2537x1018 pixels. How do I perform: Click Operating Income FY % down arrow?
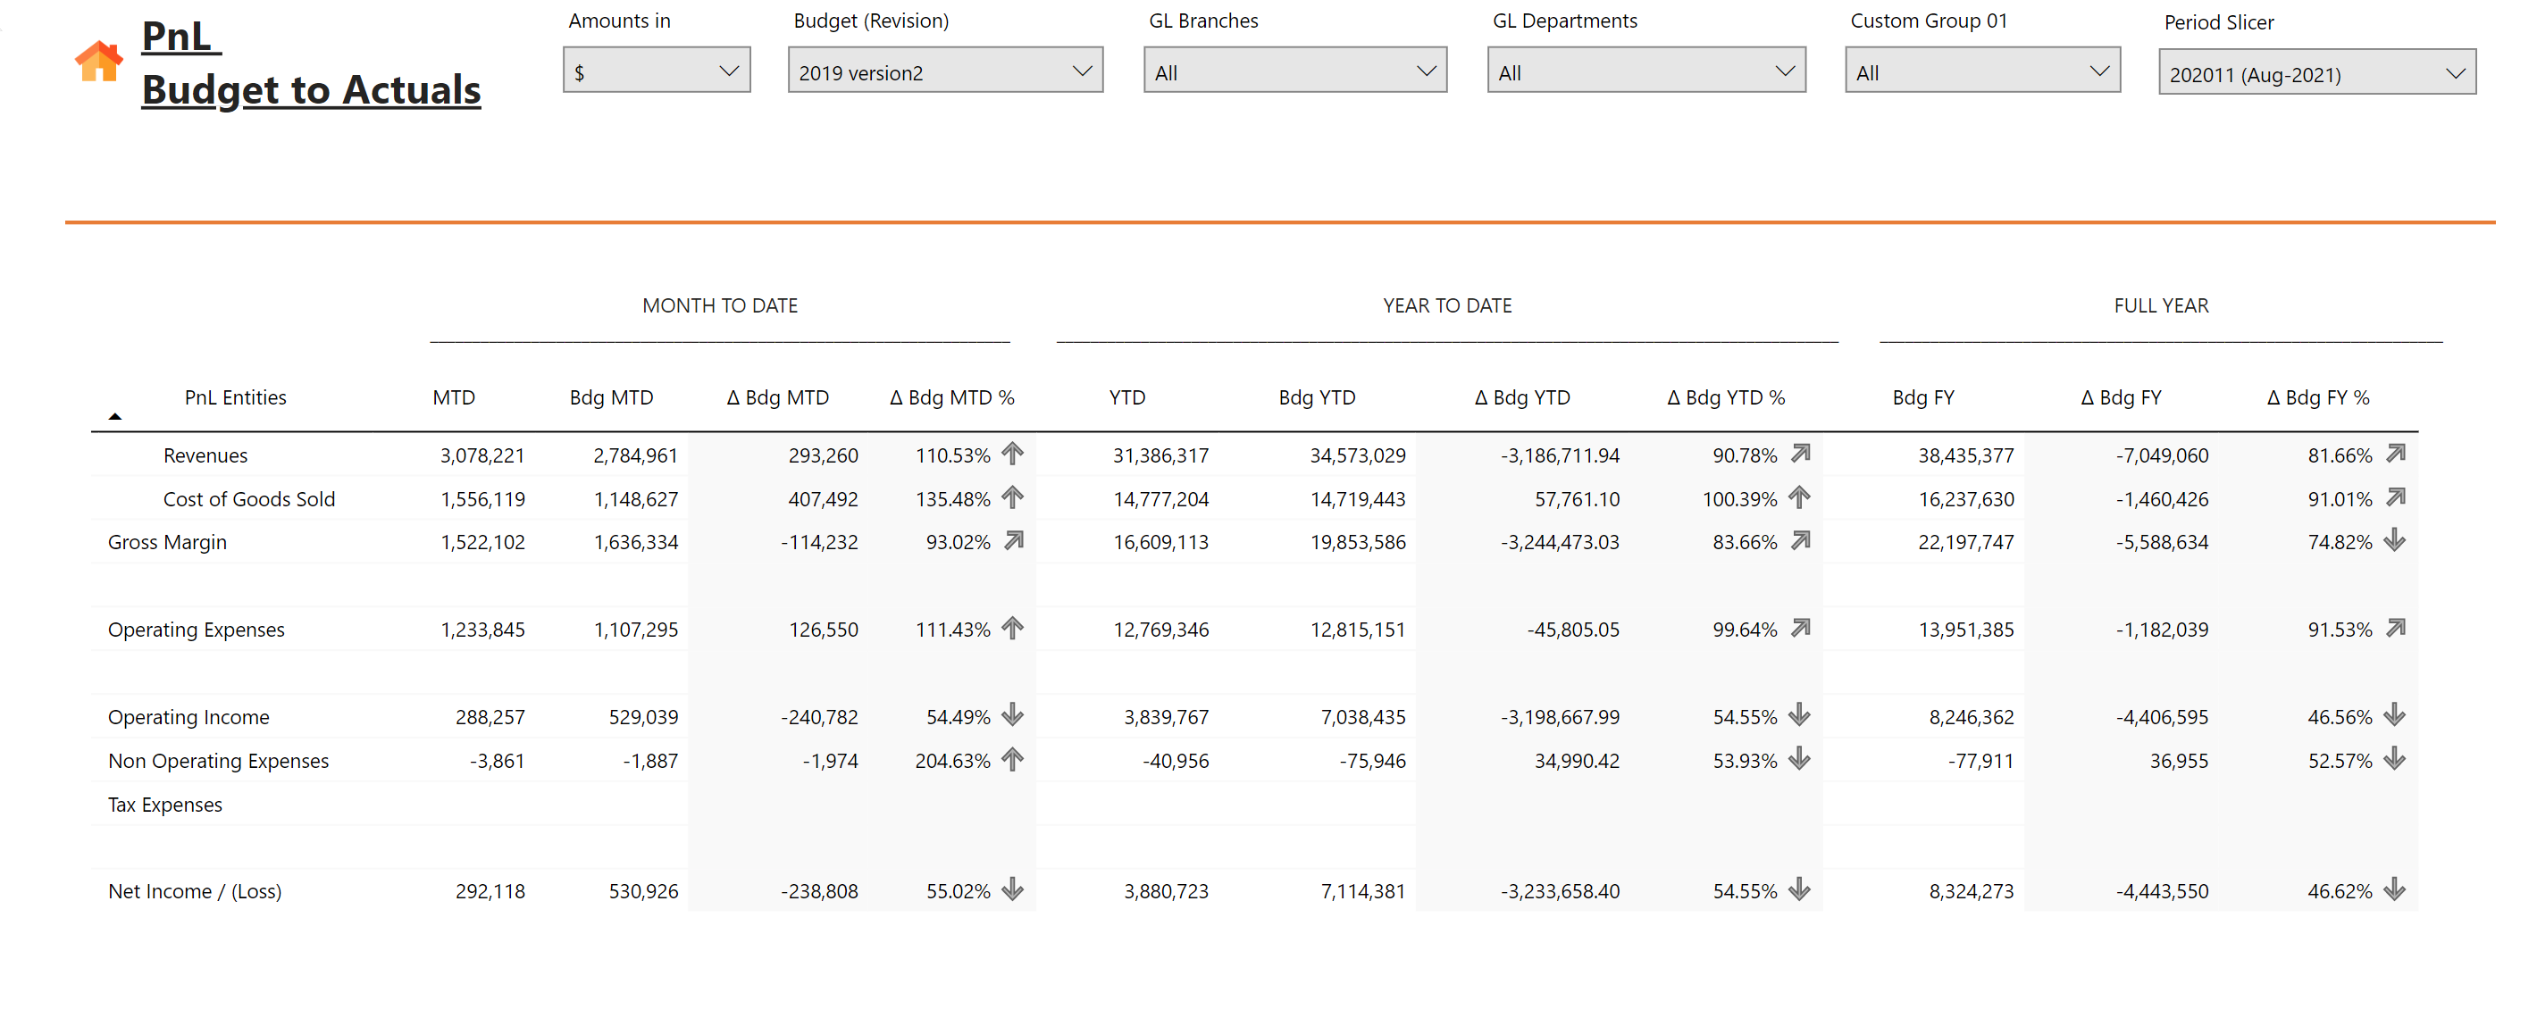2395,716
